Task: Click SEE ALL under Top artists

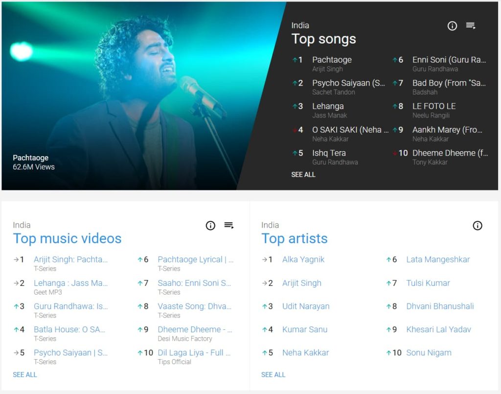Action: point(273,374)
